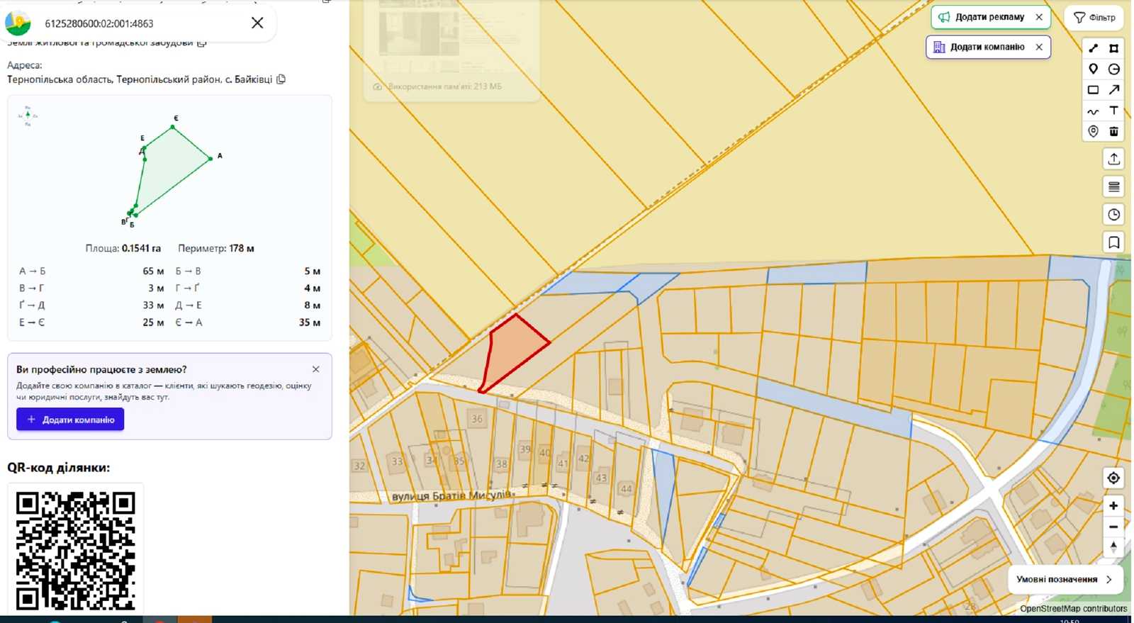Select the location pin tool below curve tool

(1094, 131)
